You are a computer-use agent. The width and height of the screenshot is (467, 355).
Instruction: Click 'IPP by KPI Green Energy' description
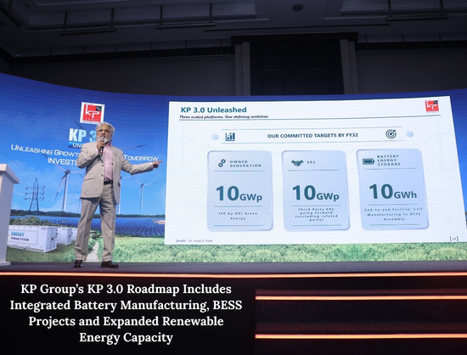click(238, 216)
